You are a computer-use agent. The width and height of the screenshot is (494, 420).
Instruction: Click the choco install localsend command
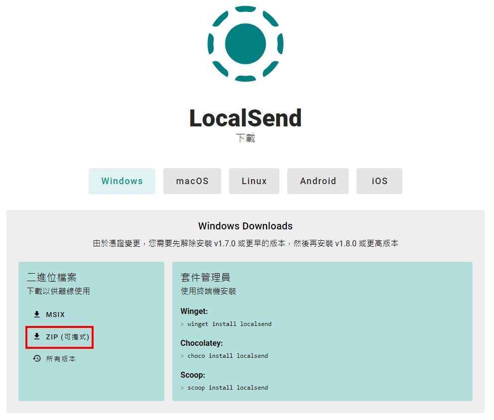(x=228, y=356)
